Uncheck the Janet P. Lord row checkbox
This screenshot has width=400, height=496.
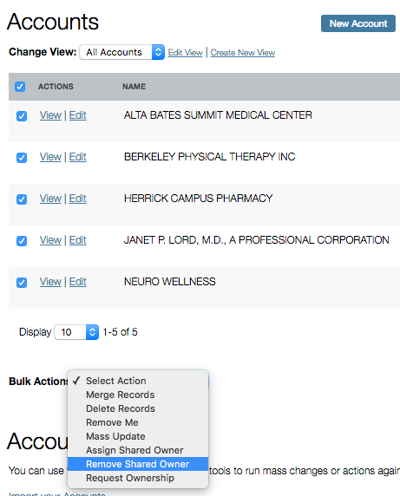coord(22,241)
